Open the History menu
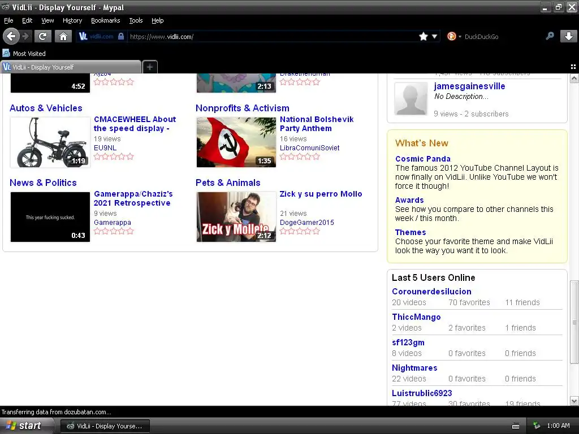The image size is (579, 434). [72, 20]
